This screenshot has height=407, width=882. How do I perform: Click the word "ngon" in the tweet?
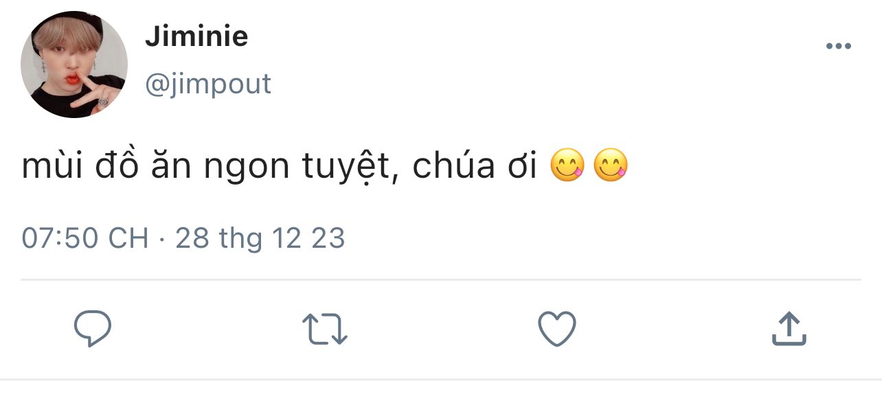[249, 168]
